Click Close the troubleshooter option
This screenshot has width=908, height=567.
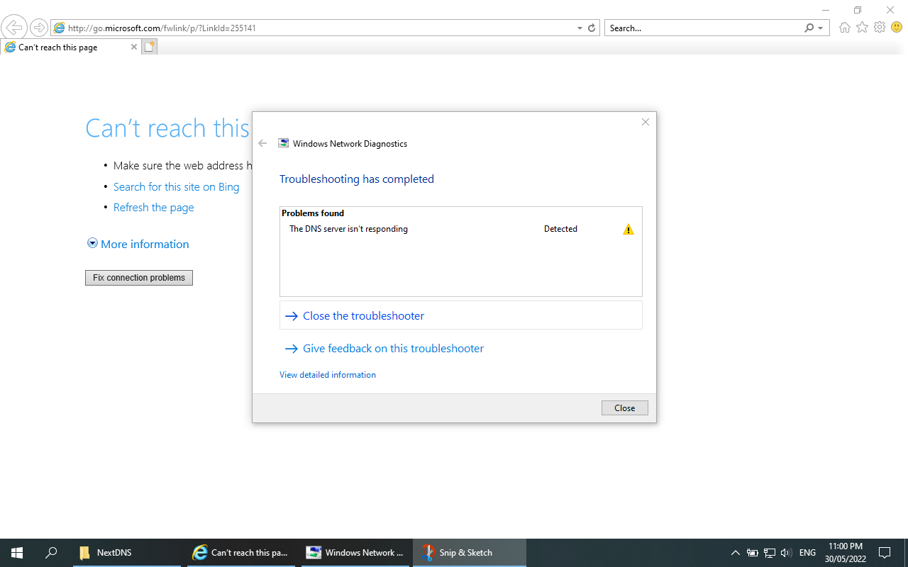[363, 315]
